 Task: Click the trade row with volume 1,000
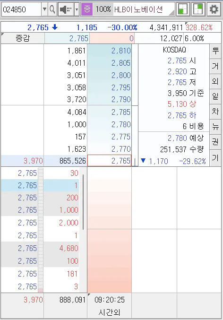click(x=40, y=210)
